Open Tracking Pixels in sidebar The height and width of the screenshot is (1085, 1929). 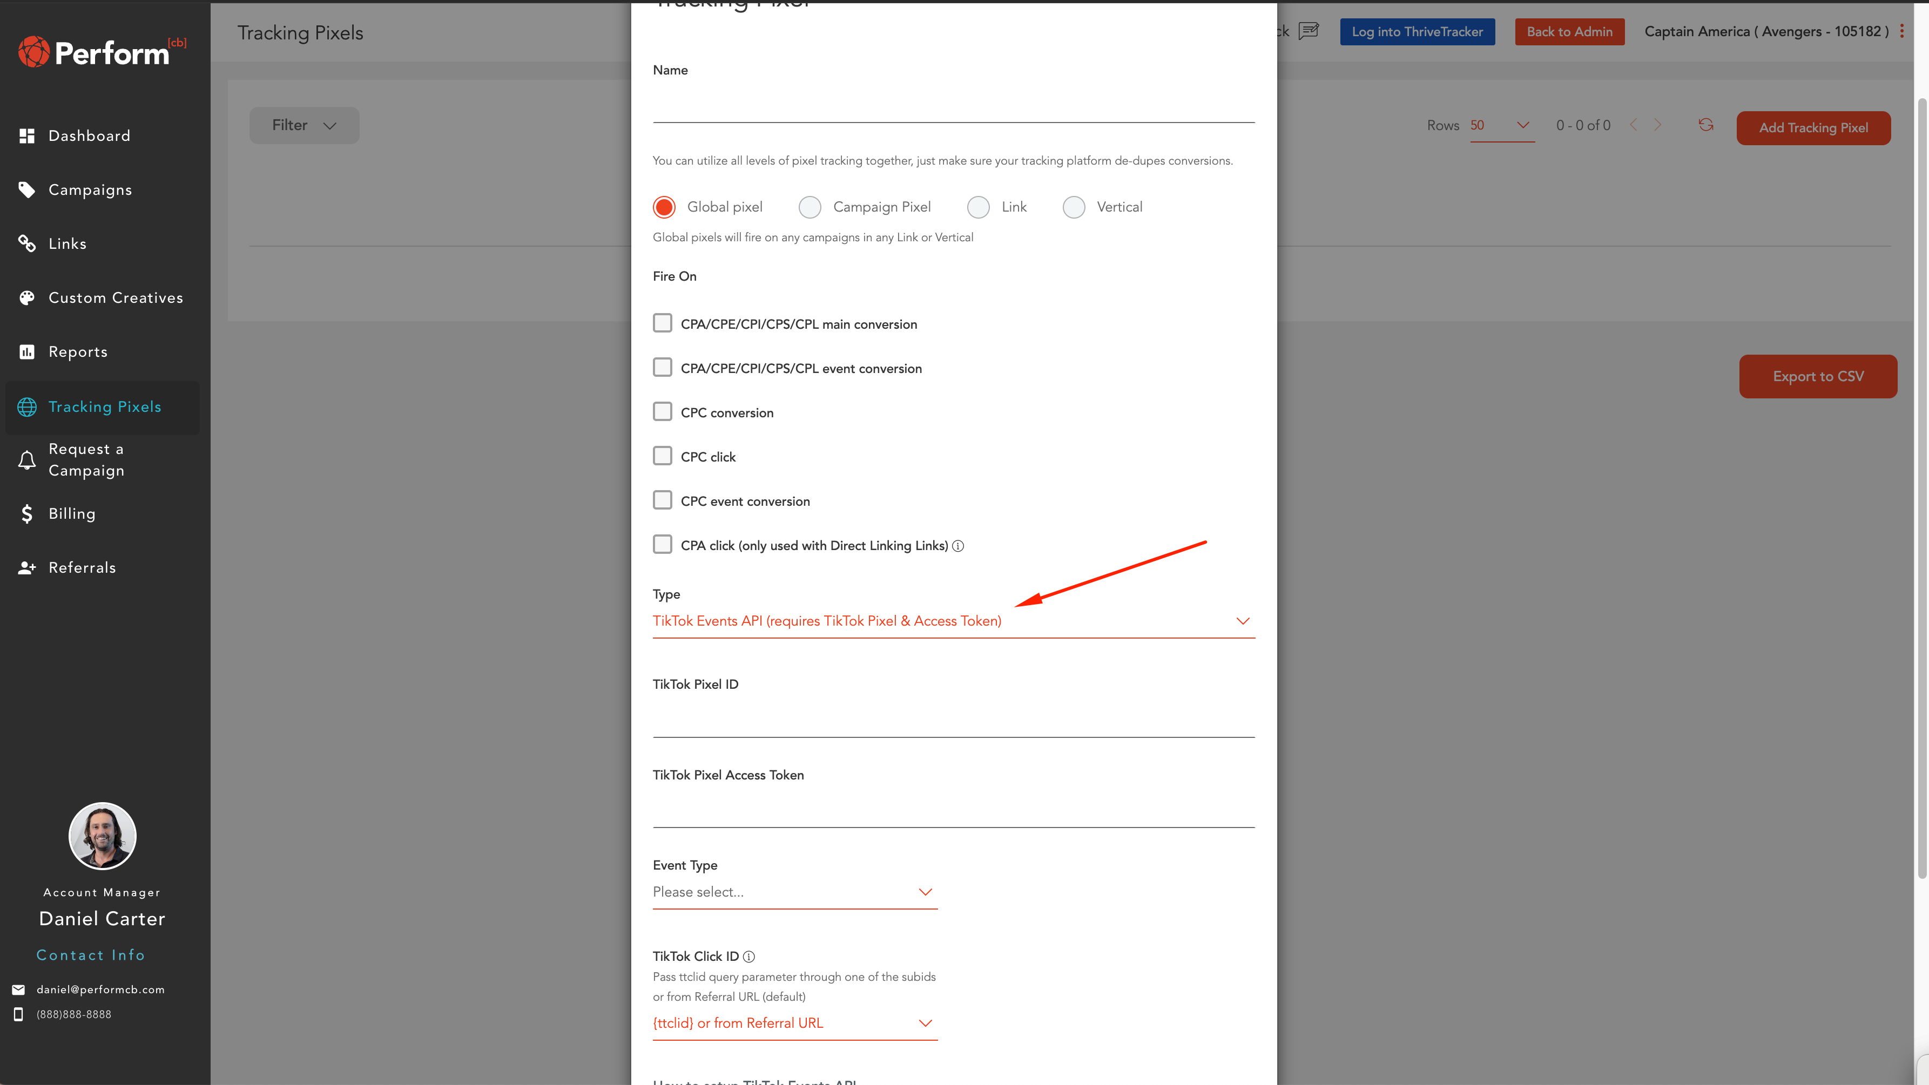click(103, 407)
